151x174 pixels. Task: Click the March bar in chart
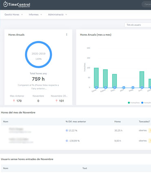115,81
